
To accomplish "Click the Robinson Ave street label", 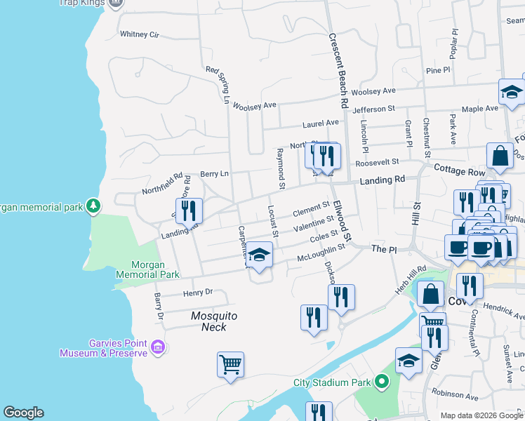I will pyautogui.click(x=455, y=394).
